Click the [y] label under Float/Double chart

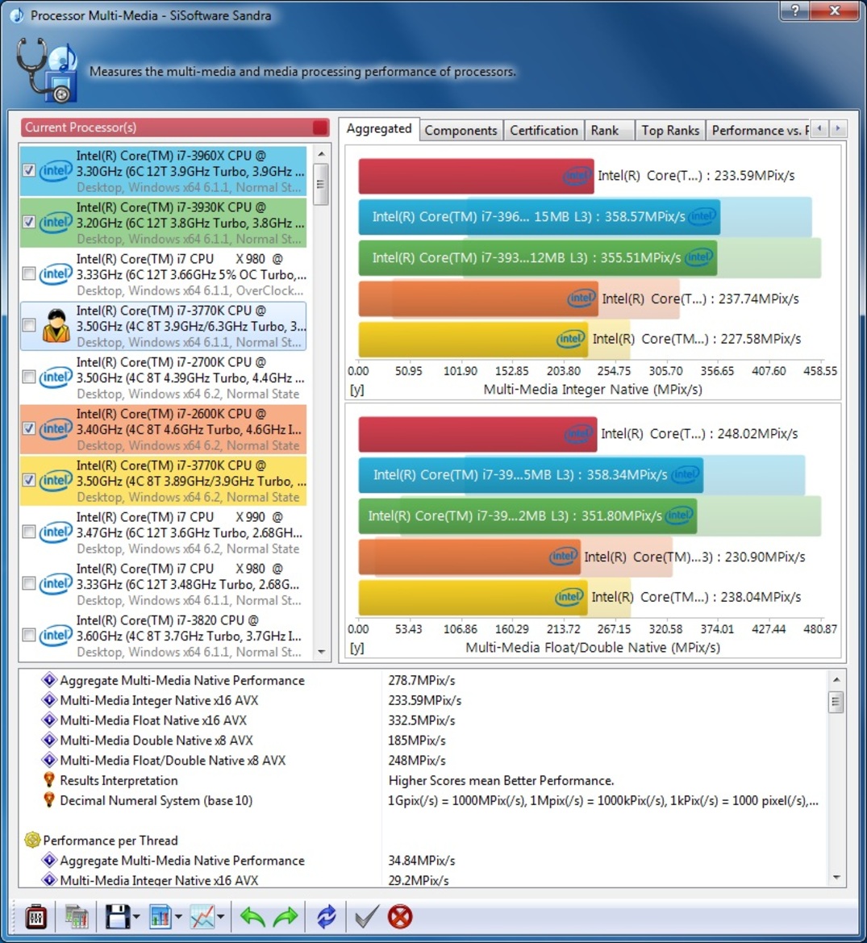point(356,648)
